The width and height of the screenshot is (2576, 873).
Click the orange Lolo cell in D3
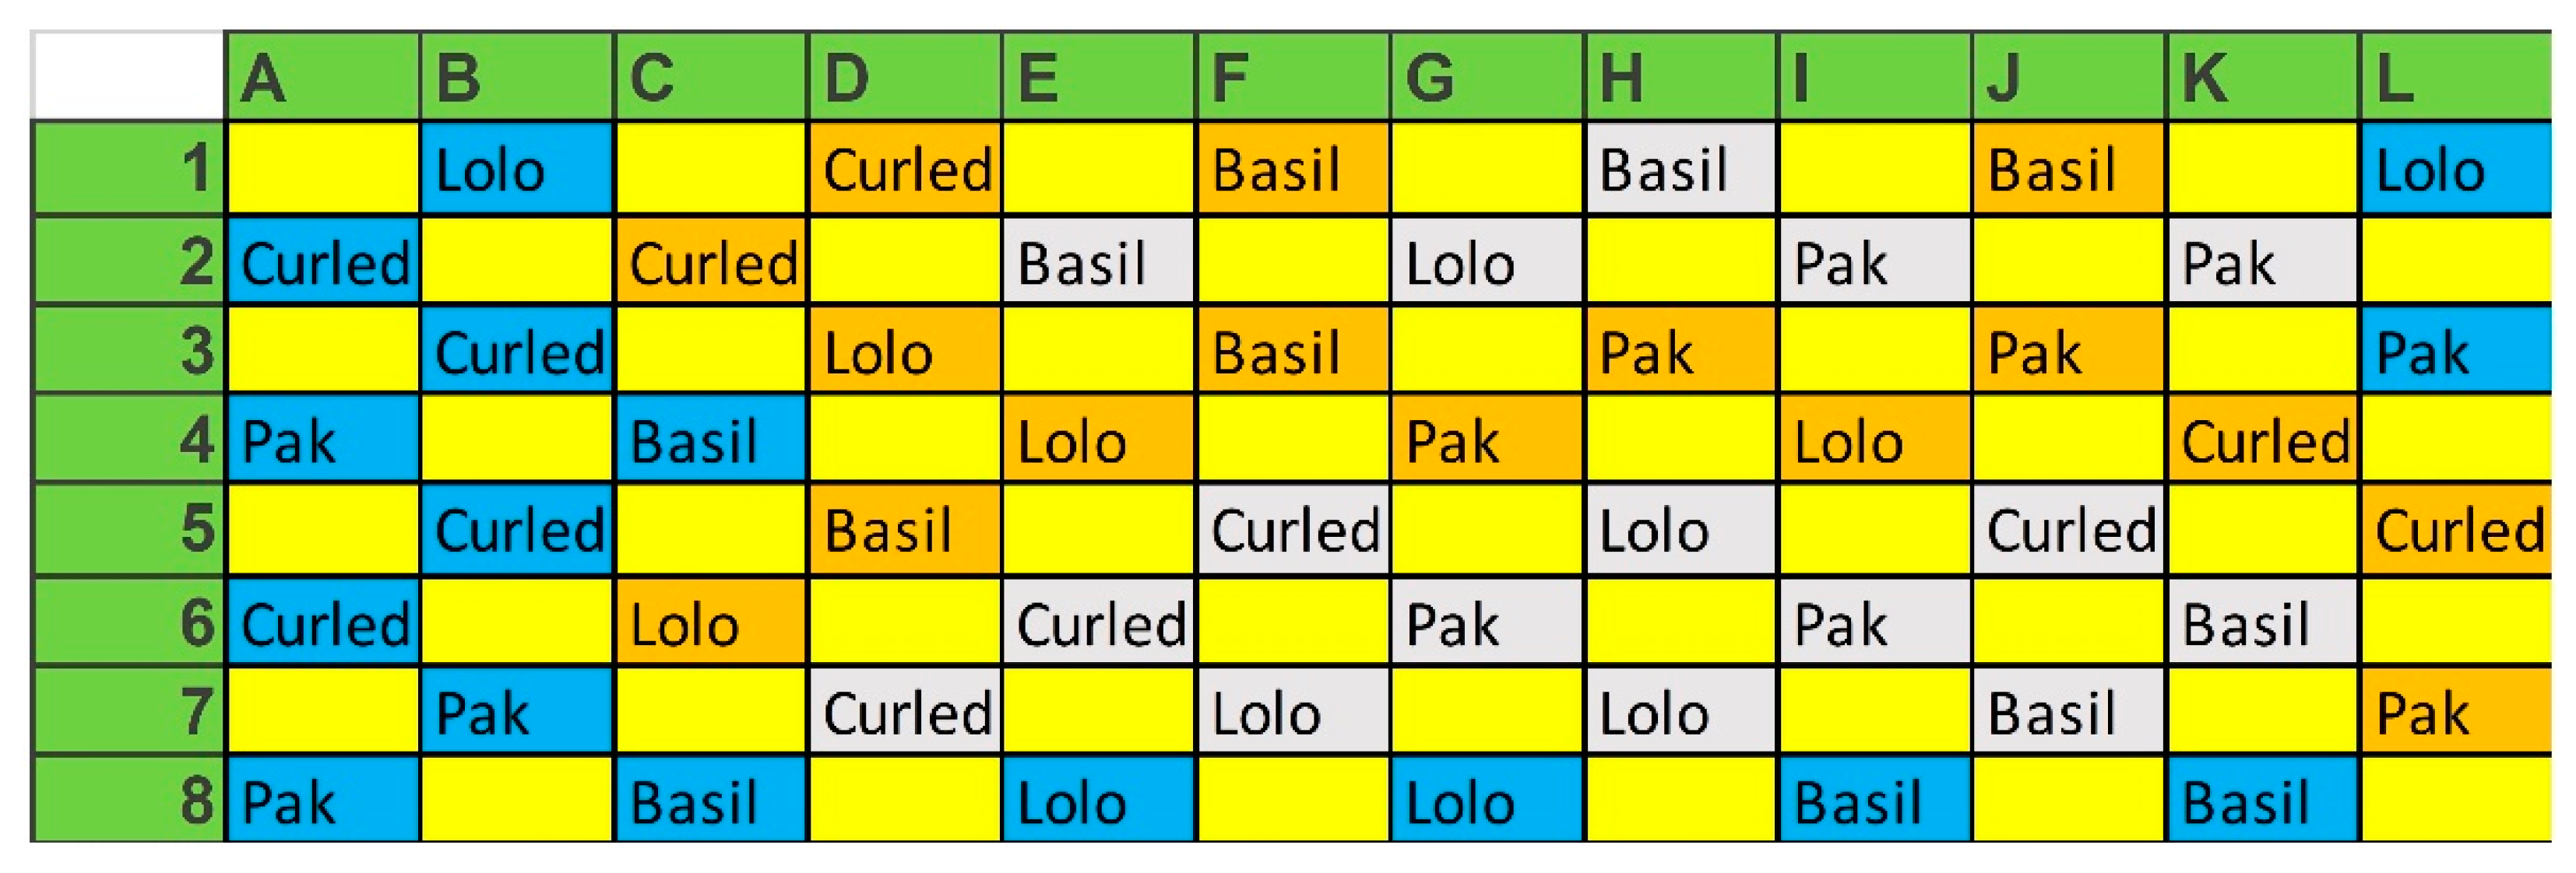tap(905, 349)
